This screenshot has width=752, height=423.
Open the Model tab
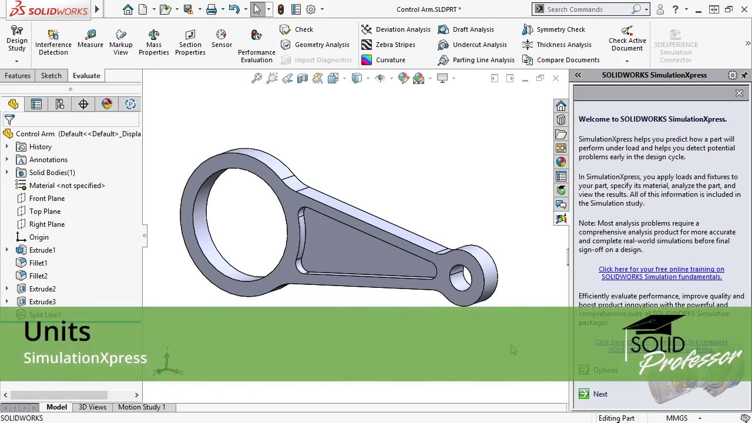pos(57,407)
